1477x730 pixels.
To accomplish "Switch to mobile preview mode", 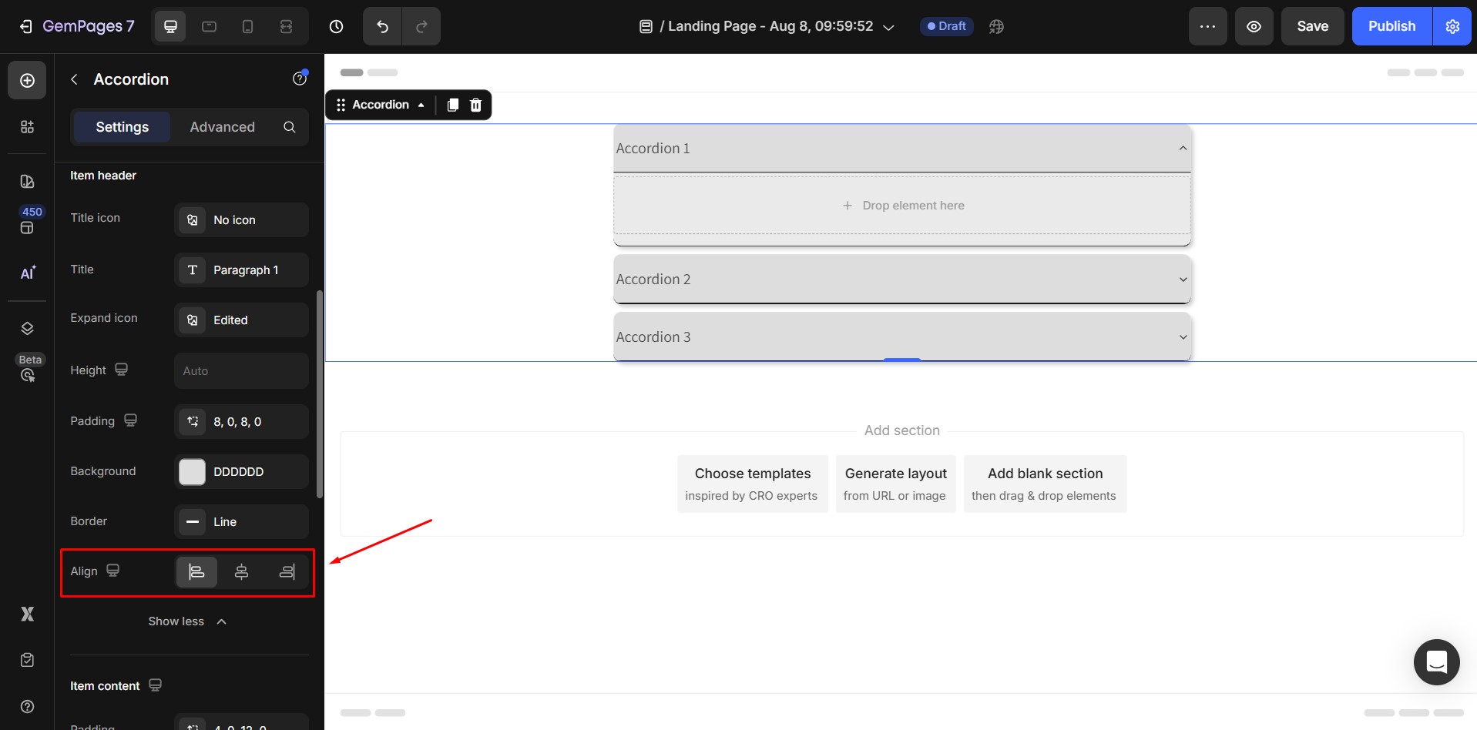I will point(247,25).
